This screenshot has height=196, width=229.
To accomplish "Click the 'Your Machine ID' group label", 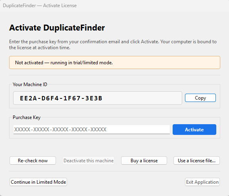I will [30, 85].
